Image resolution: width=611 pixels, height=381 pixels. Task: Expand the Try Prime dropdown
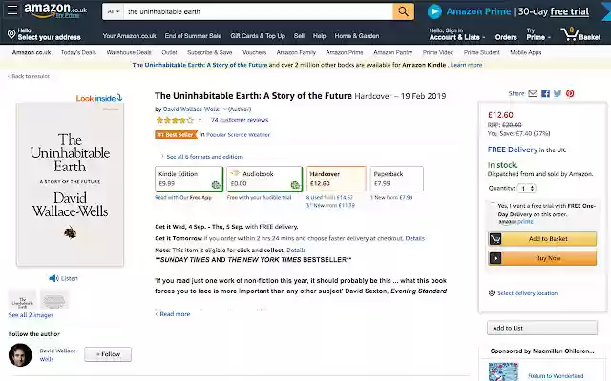pos(538,34)
